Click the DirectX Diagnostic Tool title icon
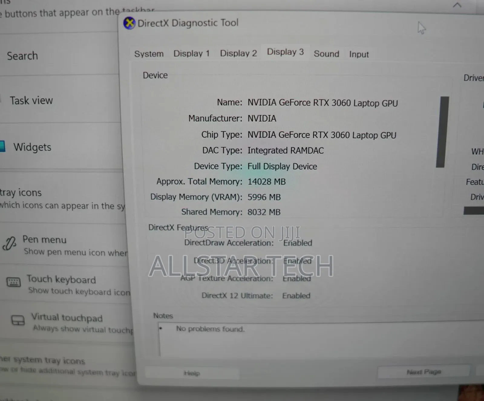 129,23
